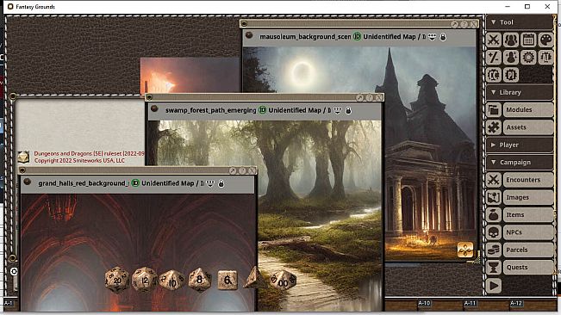Open the Modules library button
This screenshot has height=315, width=561.
tap(528, 109)
